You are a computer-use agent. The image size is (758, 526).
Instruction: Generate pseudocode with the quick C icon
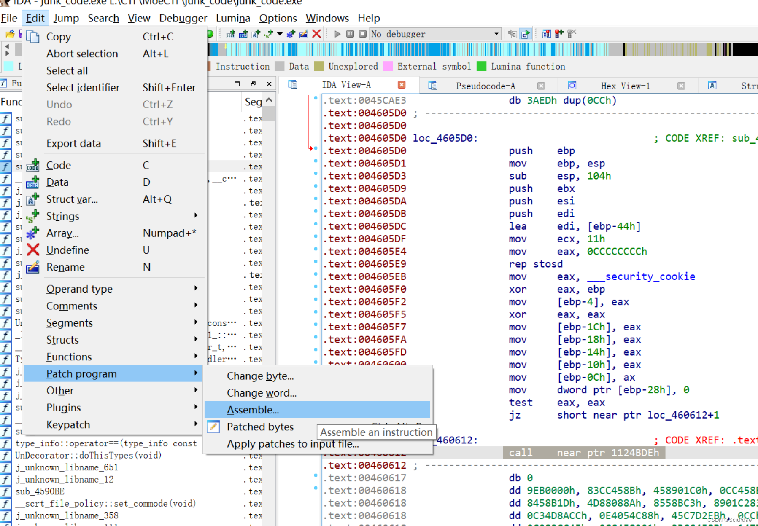[x=525, y=34]
